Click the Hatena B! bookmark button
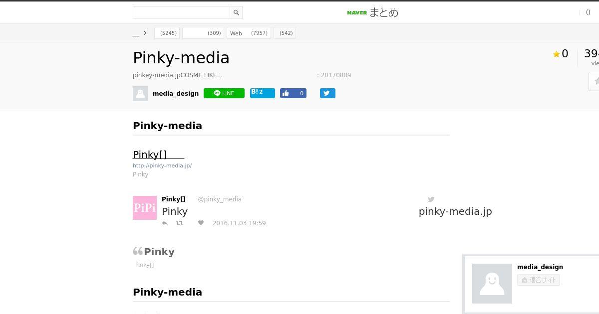The height and width of the screenshot is (314, 599). click(x=263, y=93)
